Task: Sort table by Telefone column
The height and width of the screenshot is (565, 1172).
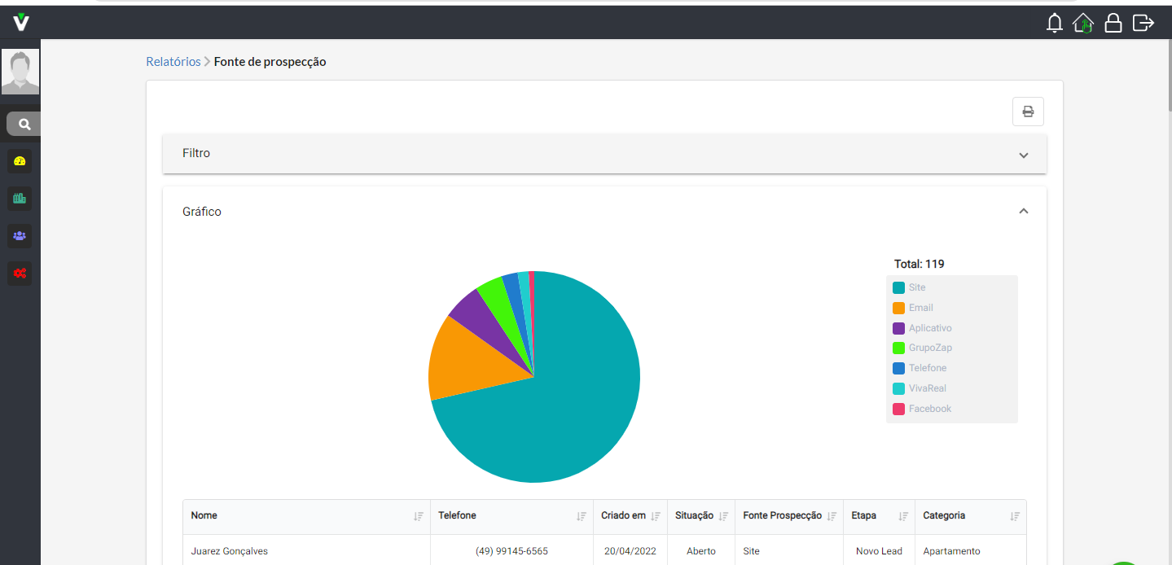Action: pyautogui.click(x=582, y=516)
